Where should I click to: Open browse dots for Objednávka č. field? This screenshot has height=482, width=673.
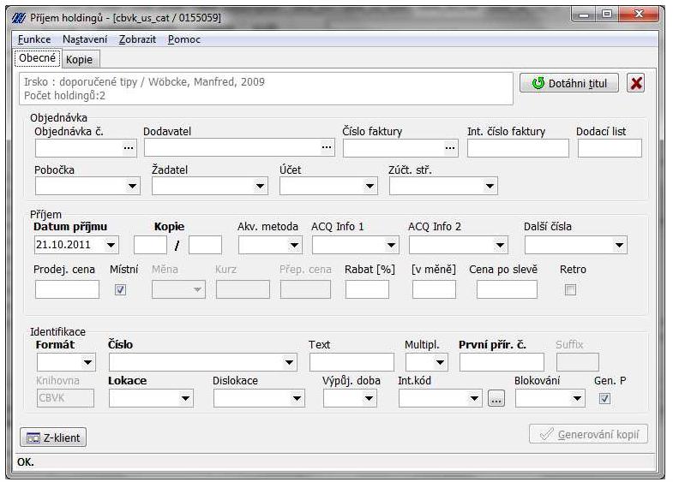pyautogui.click(x=129, y=148)
